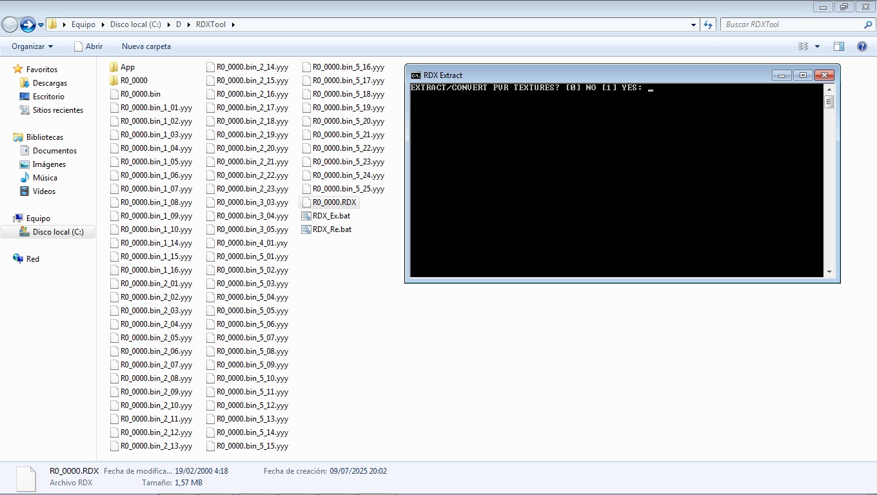Click the search magnifier icon

868,24
